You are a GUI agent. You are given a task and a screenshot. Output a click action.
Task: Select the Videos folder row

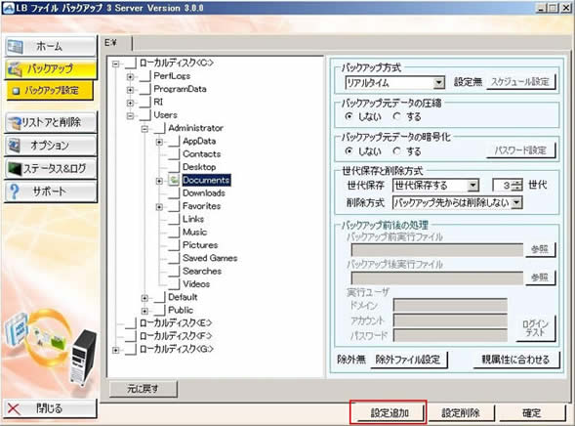(196, 284)
